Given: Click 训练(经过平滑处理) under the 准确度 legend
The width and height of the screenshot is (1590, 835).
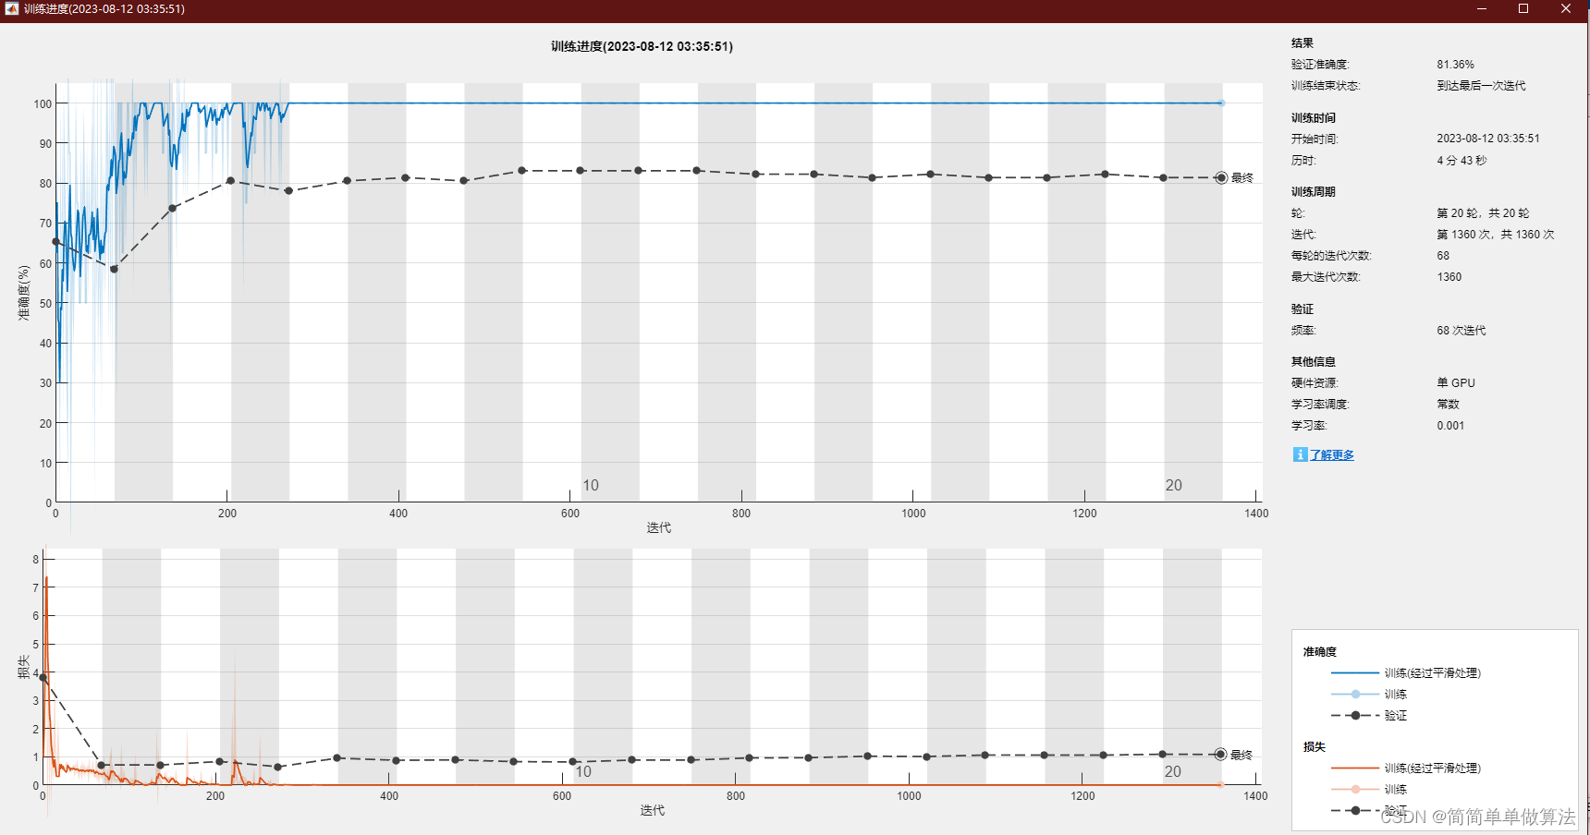Looking at the screenshot, I should (1433, 673).
